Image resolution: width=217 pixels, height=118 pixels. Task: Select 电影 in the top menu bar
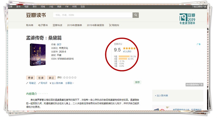click(x=27, y=6)
